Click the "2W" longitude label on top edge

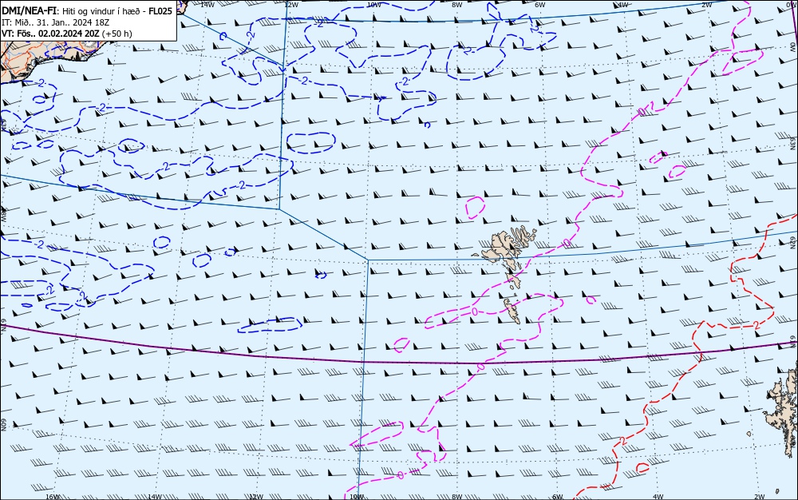(x=706, y=5)
